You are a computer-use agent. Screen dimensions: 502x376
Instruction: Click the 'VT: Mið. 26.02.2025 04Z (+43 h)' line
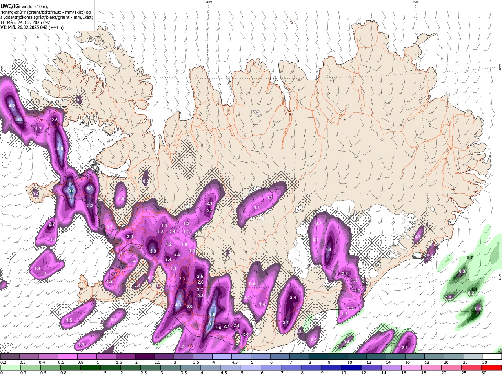(32, 27)
